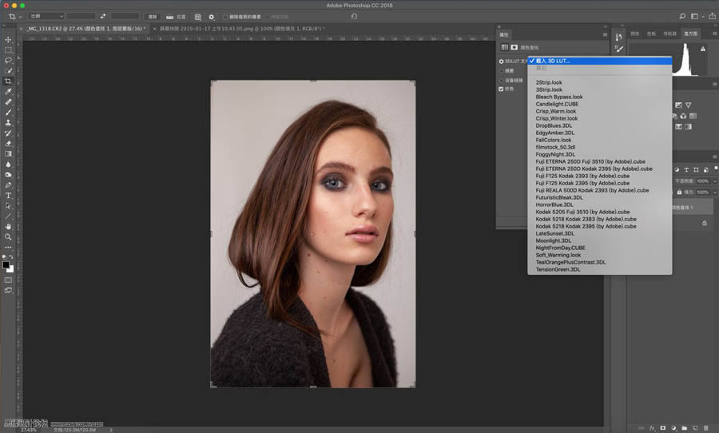Open crop settings gear icon
Viewport: 719px width, 433px height.
[212, 16]
